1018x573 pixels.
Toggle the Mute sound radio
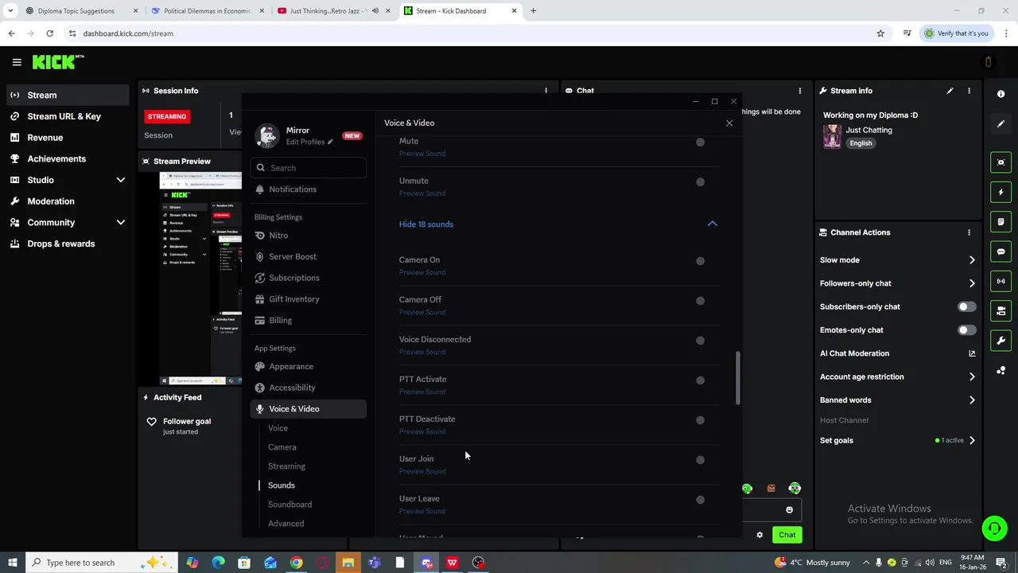click(x=700, y=142)
